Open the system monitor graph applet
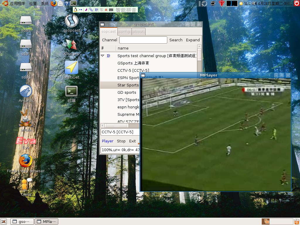300x225 pixels. 232,4
